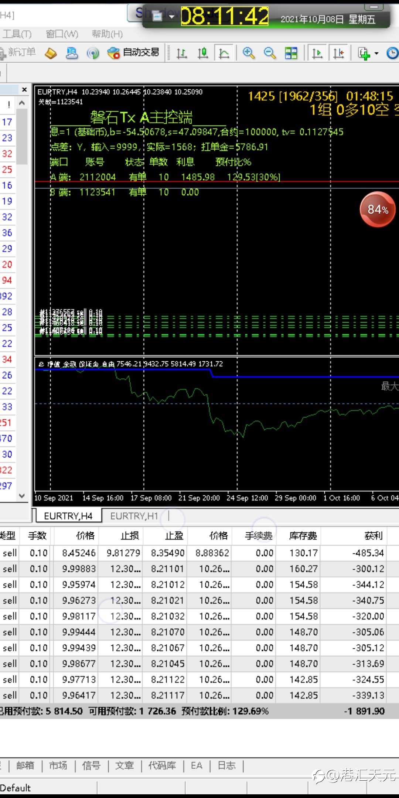Click the swap value 130.17
The width and height of the screenshot is (399, 798).
304,553
